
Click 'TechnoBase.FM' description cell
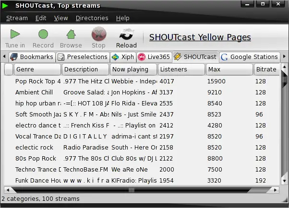point(85,170)
